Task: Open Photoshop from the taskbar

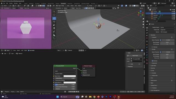Action: 106,97
